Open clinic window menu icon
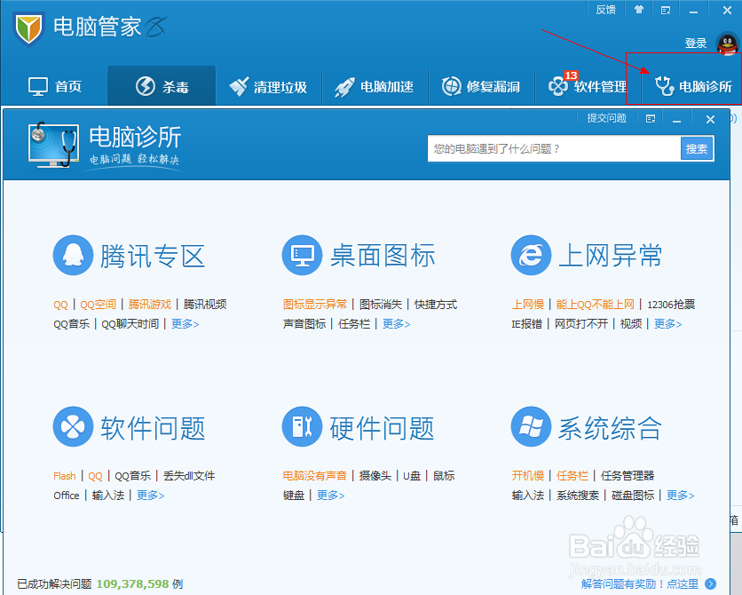This screenshot has height=595, width=742. (651, 119)
